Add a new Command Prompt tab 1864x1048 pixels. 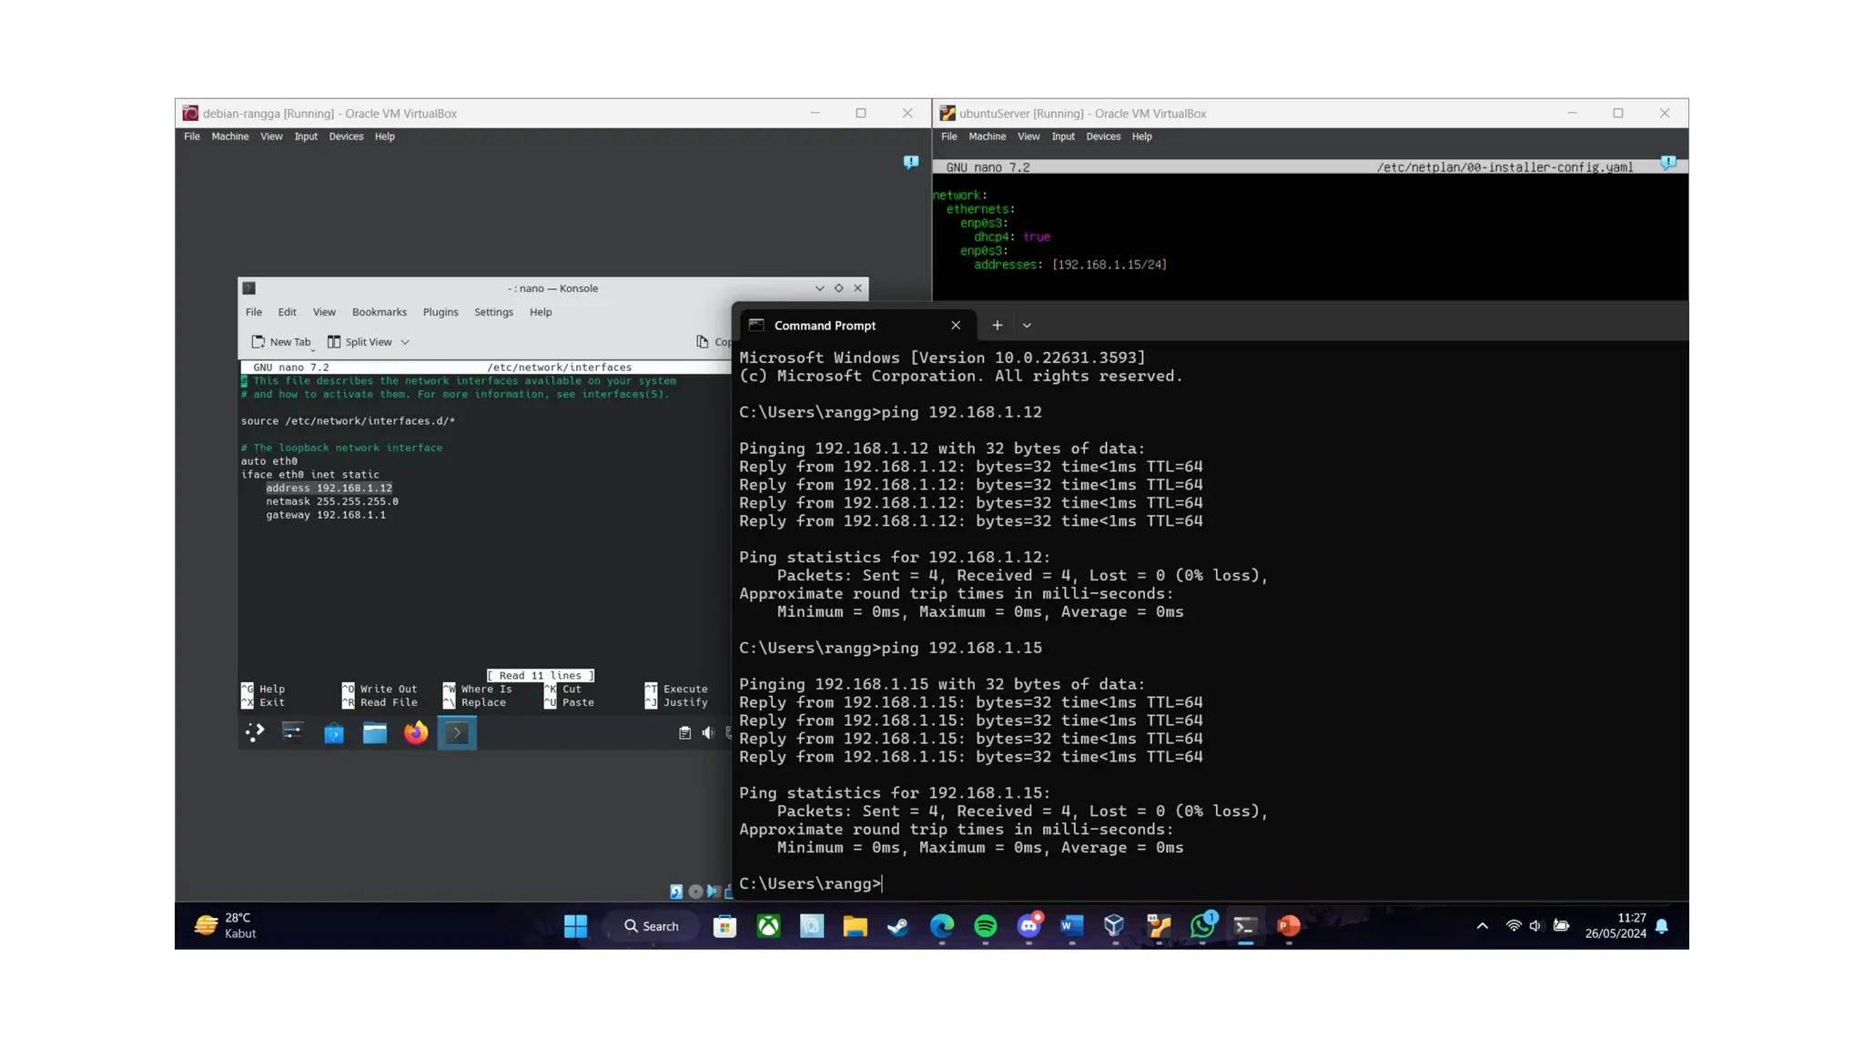click(997, 326)
